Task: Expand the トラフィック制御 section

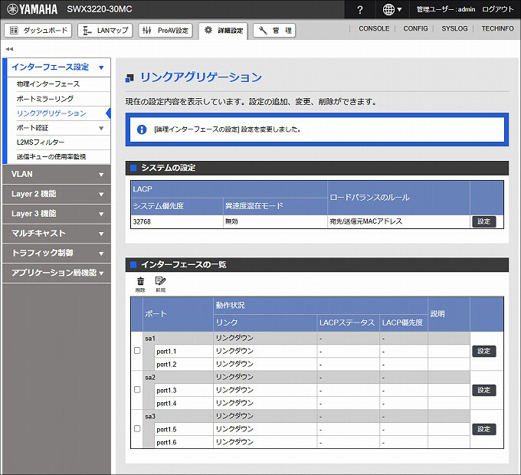Action: (x=57, y=253)
